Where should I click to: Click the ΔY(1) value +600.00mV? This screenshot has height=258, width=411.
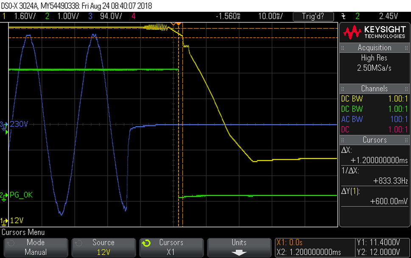click(389, 201)
